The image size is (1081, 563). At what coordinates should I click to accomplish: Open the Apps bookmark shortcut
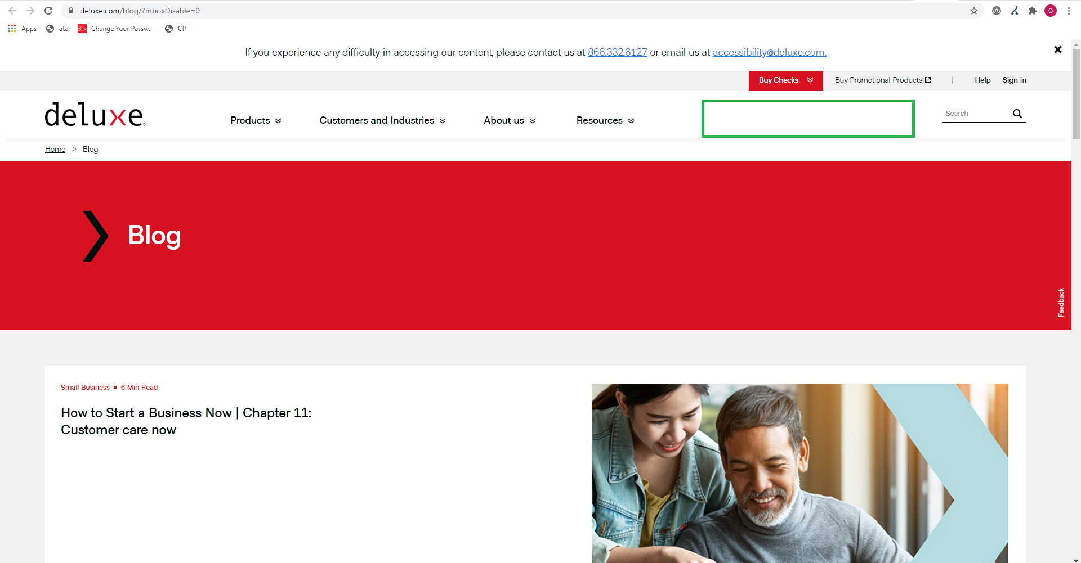23,29
